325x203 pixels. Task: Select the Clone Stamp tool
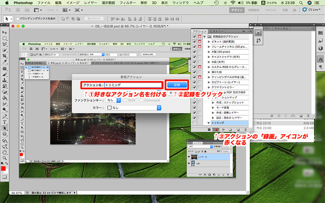[5, 80]
